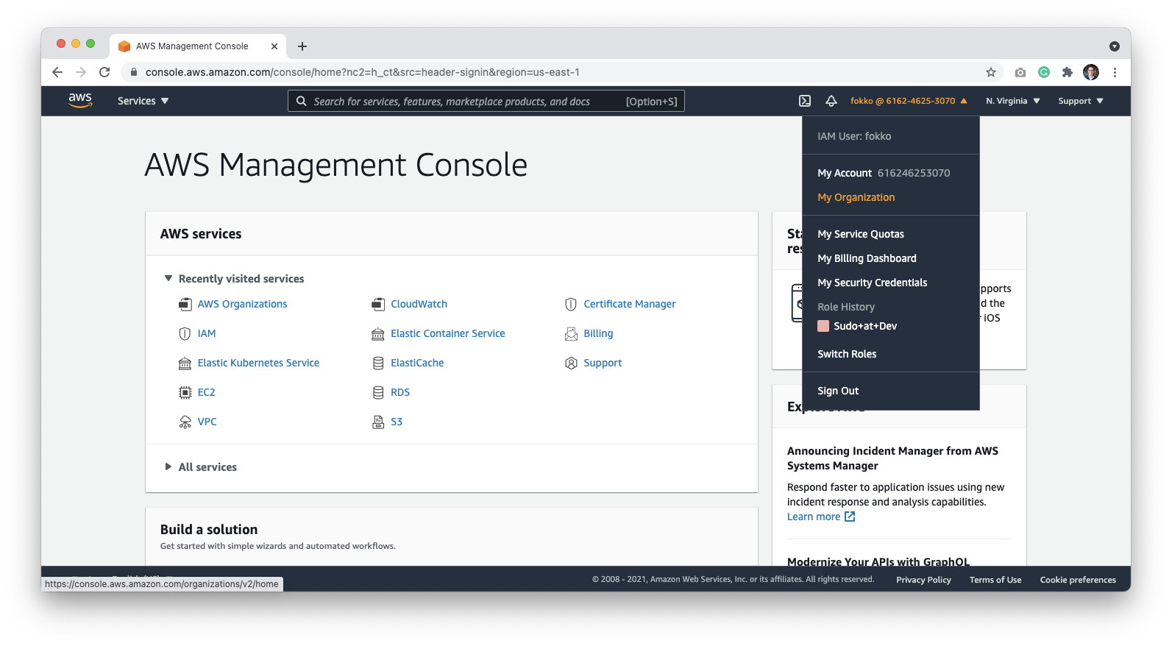Click the EC2 chip icon
The height and width of the screenshot is (646, 1172).
pos(185,392)
